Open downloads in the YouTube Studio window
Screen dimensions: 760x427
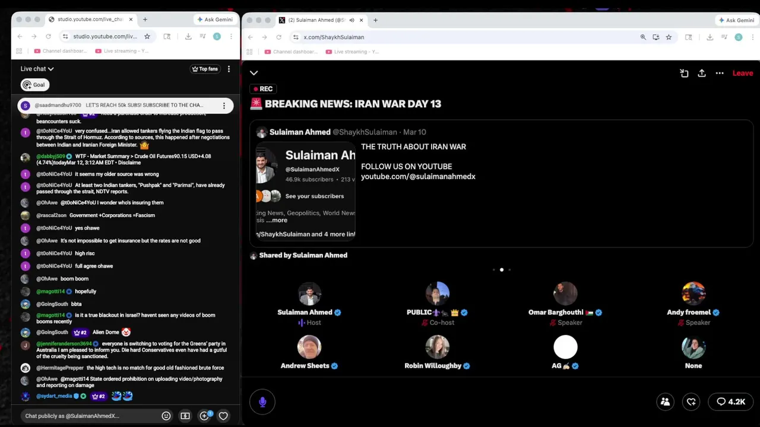[188, 36]
